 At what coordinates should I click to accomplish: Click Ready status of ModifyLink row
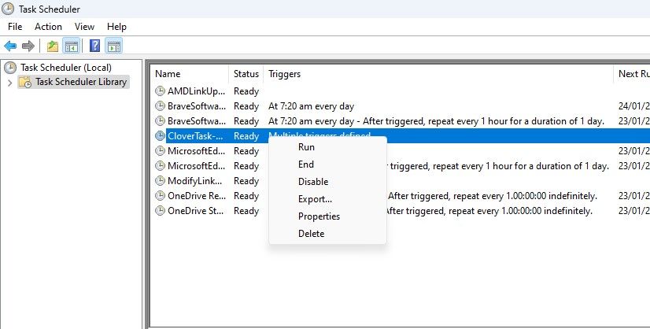pos(246,181)
